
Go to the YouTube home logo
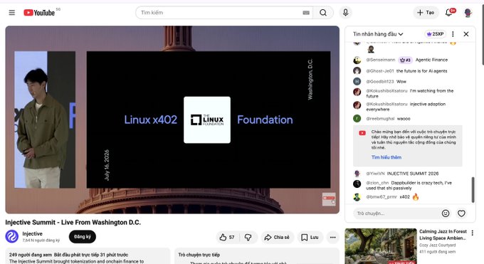coord(39,13)
